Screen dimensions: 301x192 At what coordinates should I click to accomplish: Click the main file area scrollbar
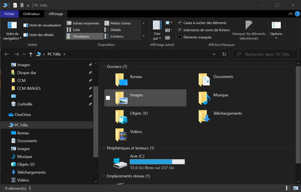pyautogui.click(x=298, y=115)
